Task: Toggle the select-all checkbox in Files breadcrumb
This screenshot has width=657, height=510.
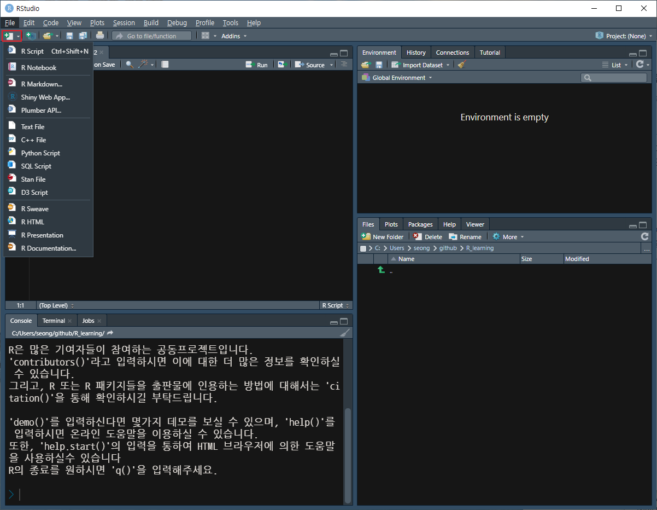Action: pos(363,248)
